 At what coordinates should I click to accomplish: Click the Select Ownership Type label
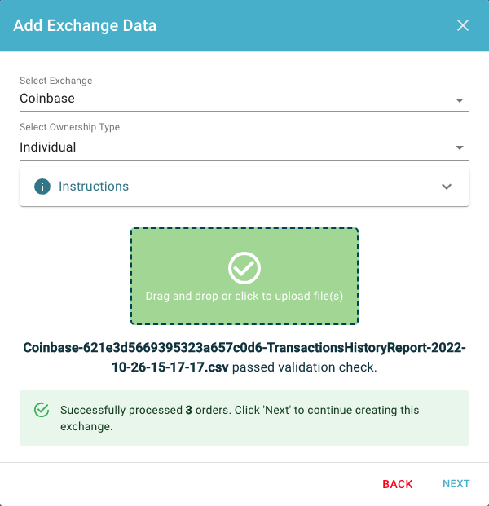click(70, 127)
